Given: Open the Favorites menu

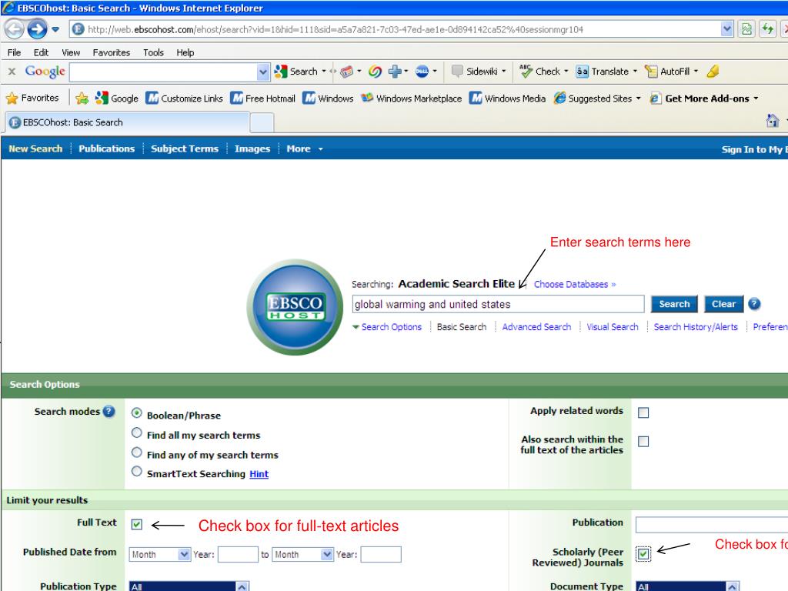Looking at the screenshot, I should pyautogui.click(x=111, y=52).
